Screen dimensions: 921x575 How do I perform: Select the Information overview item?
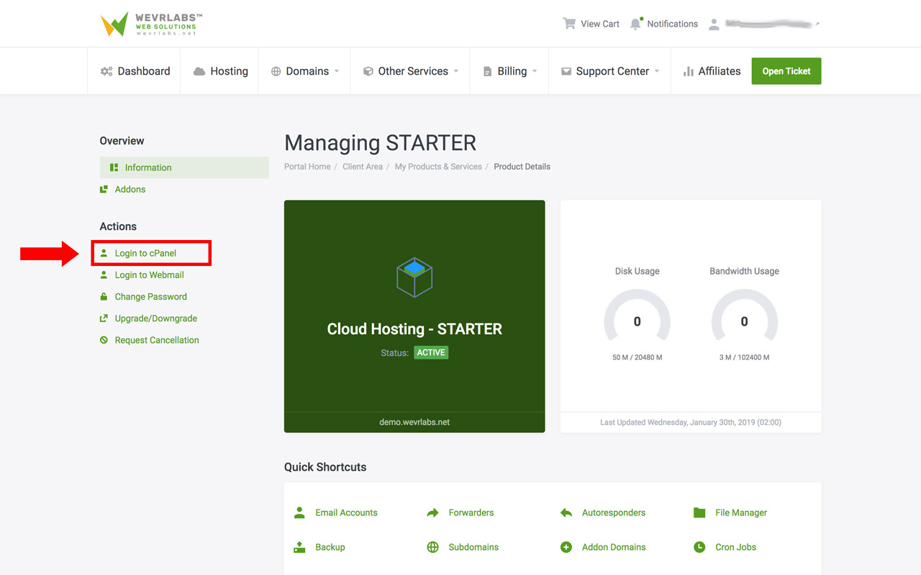(x=184, y=167)
